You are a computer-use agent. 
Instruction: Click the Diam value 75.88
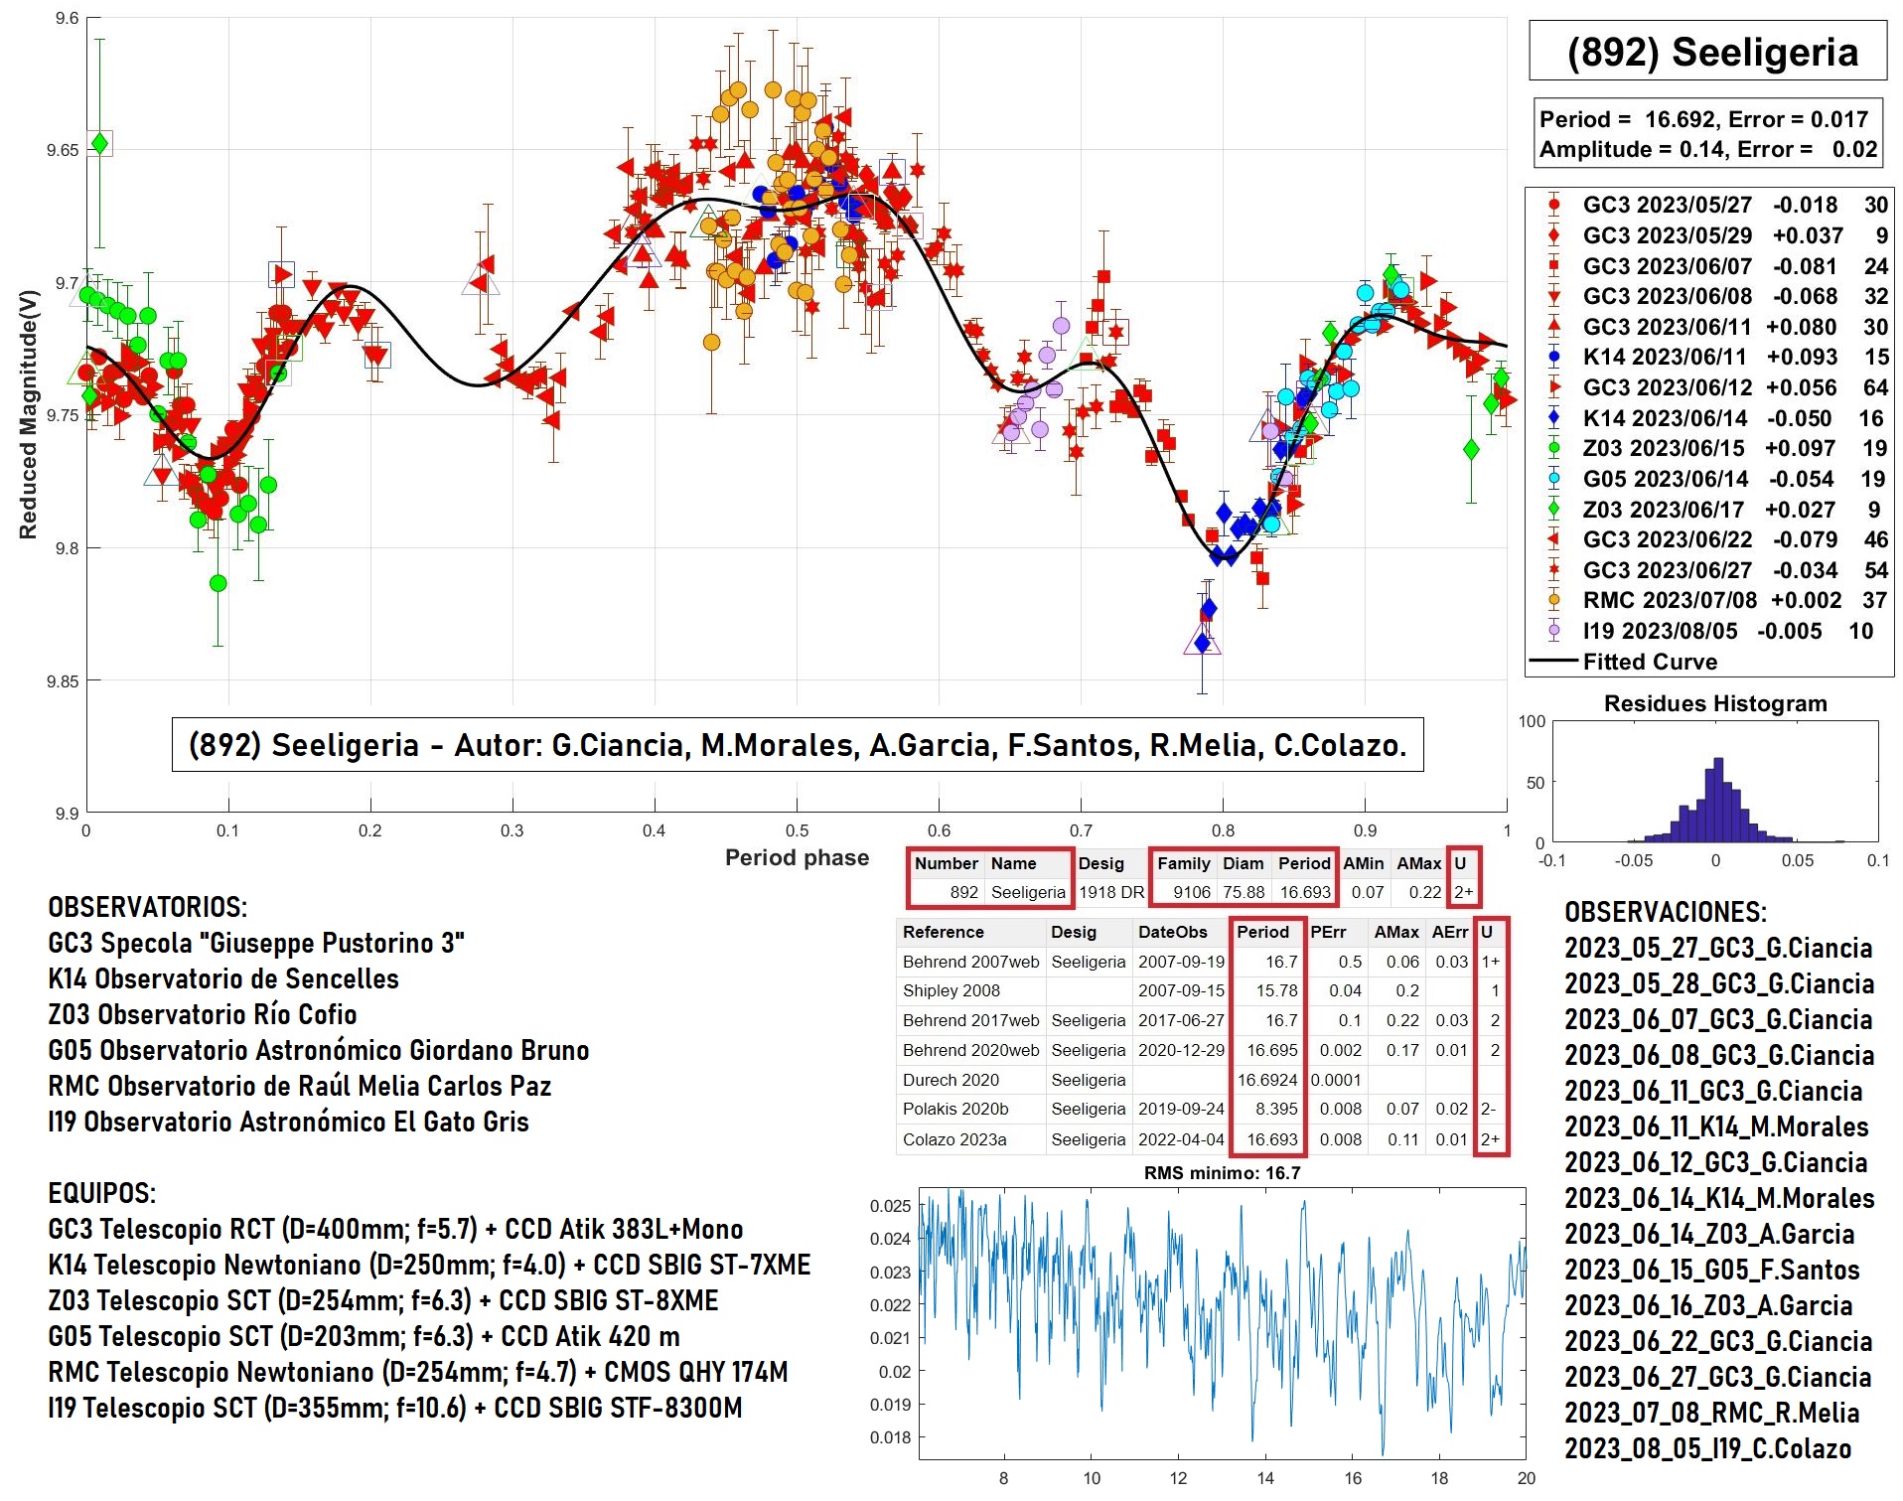(x=1244, y=892)
